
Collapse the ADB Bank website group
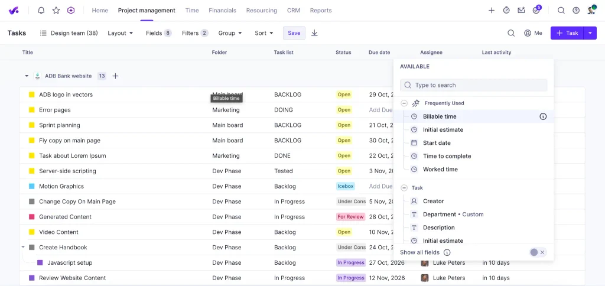point(27,76)
